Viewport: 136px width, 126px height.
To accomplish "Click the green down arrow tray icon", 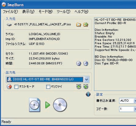I will (x=86, y=87).
